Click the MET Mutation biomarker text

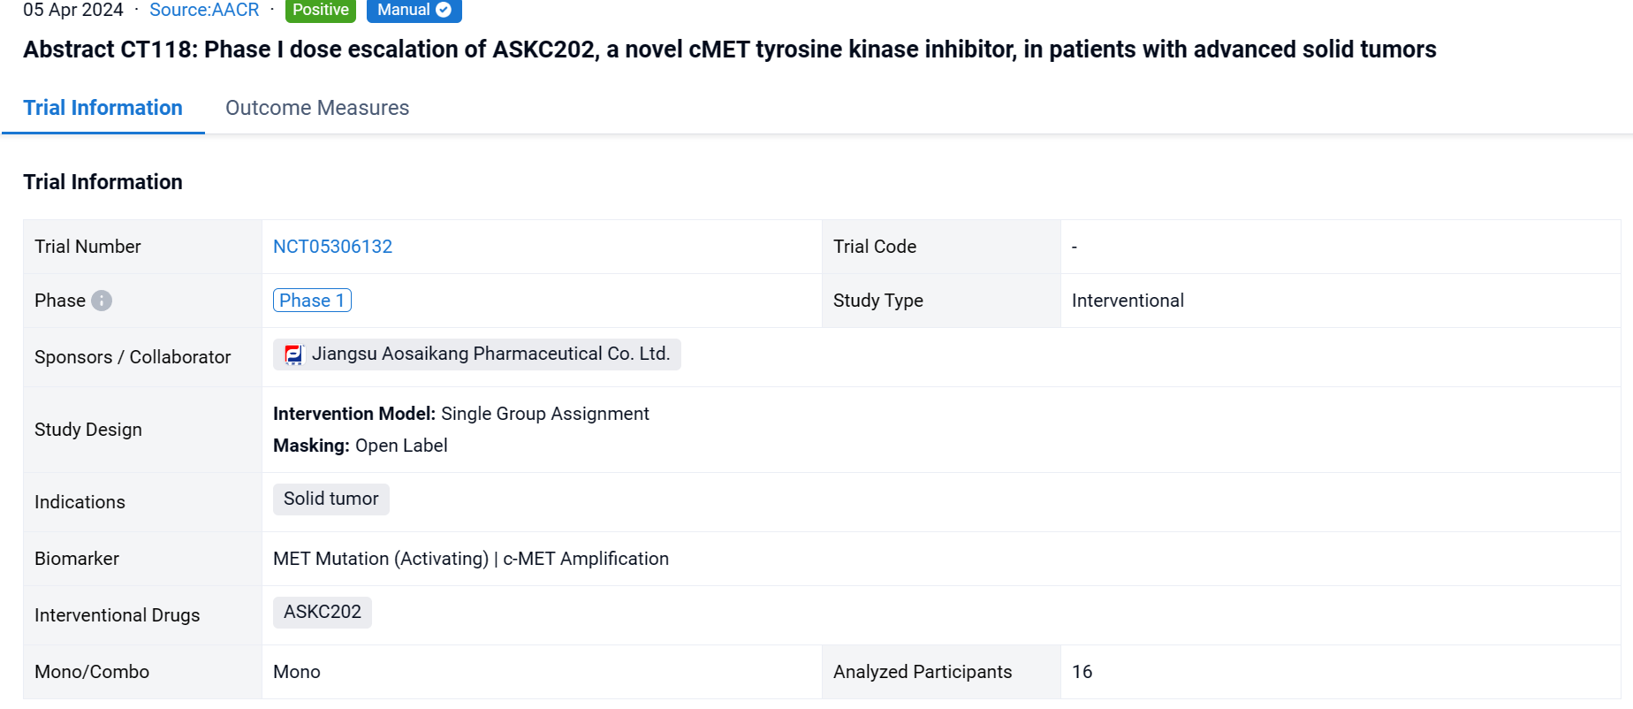pyautogui.click(x=380, y=559)
